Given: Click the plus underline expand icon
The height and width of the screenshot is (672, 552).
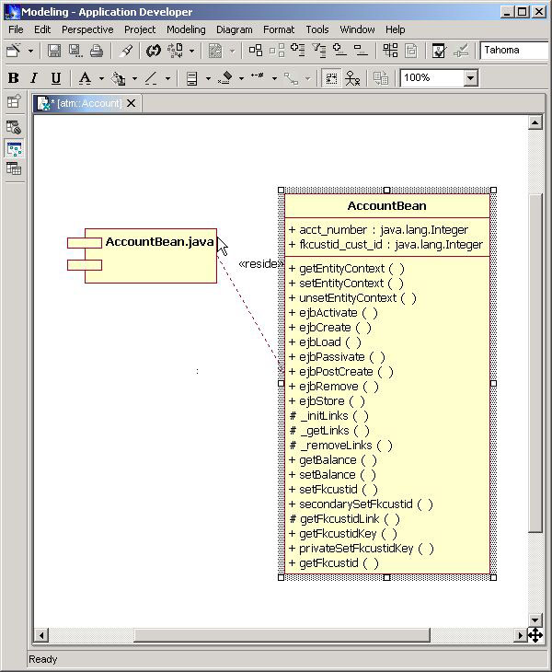Looking at the screenshot, I should point(340,50).
